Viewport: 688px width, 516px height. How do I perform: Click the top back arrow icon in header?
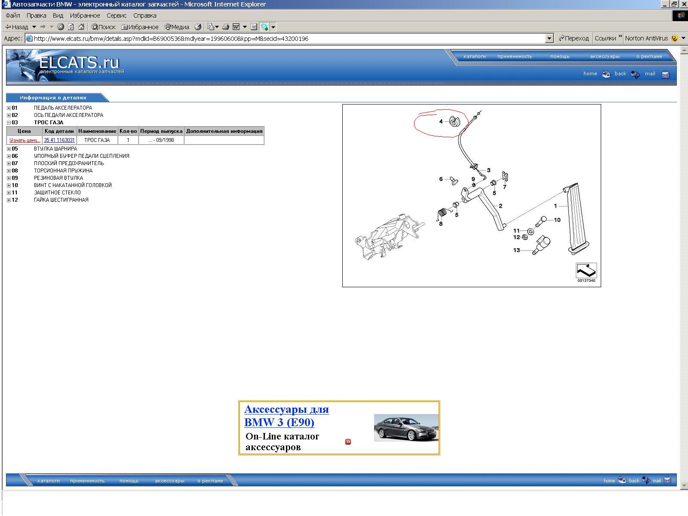coord(635,74)
